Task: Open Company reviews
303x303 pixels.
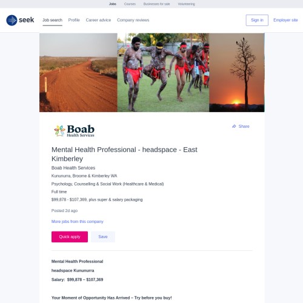Action: click(x=133, y=20)
